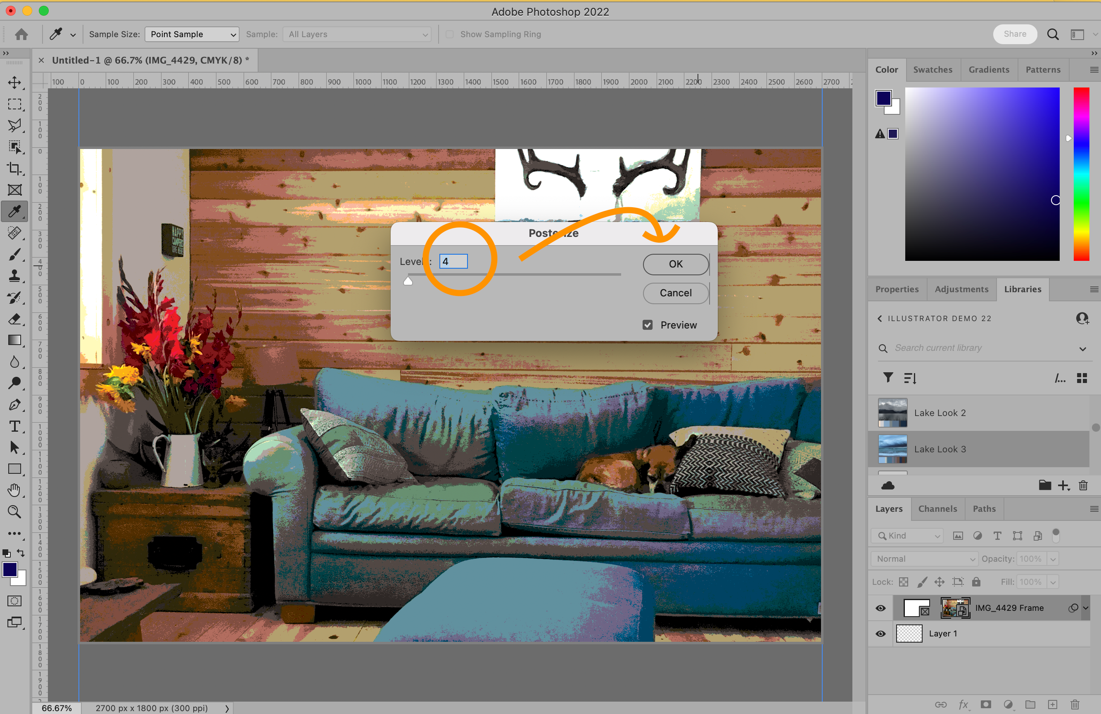Select the Clone Stamp tool
Viewport: 1101px width, 714px height.
coord(14,276)
